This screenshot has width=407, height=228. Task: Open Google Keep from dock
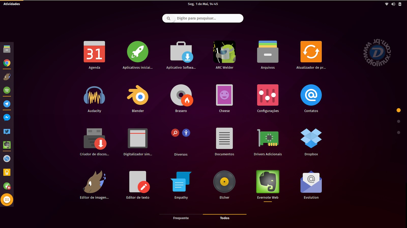tap(7, 172)
